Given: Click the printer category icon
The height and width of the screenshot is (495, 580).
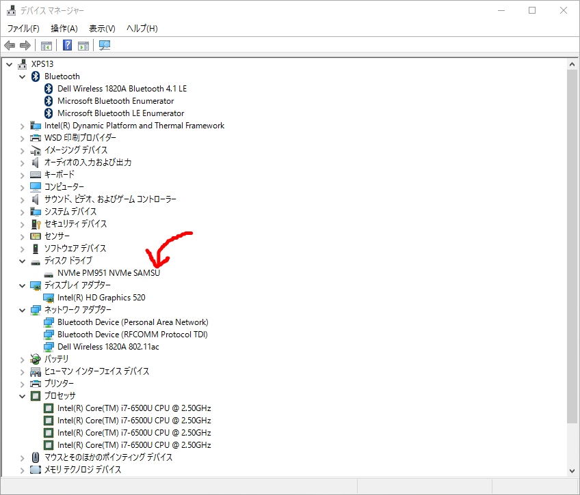Looking at the screenshot, I should point(36,384).
